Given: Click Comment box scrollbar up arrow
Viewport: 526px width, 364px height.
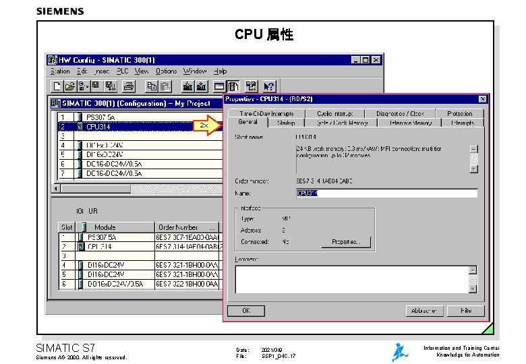Looking at the screenshot, I should (x=473, y=270).
